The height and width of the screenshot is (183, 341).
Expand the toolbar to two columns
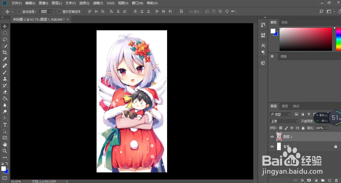(2, 17)
